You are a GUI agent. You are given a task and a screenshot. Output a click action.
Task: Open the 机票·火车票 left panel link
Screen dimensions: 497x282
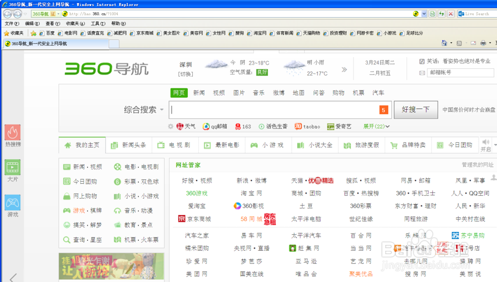coord(137,240)
